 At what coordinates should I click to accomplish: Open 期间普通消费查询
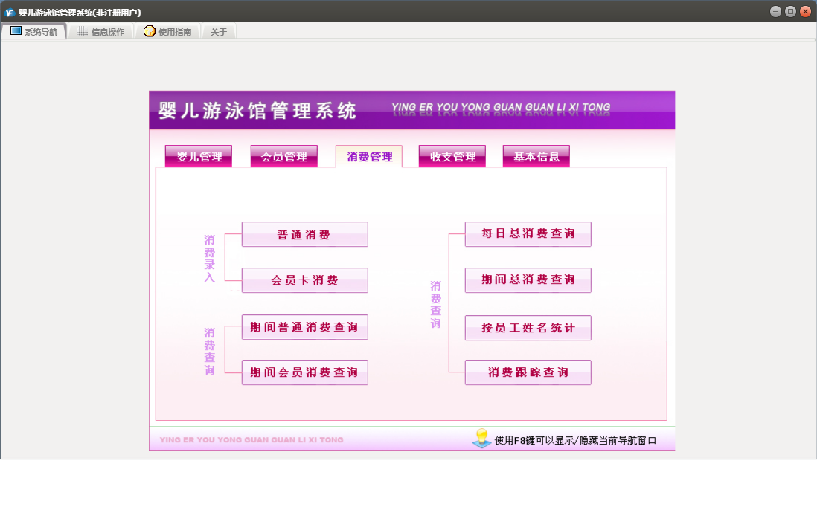click(305, 327)
